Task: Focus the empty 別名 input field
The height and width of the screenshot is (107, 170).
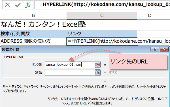Action: pyautogui.click(x=70, y=72)
